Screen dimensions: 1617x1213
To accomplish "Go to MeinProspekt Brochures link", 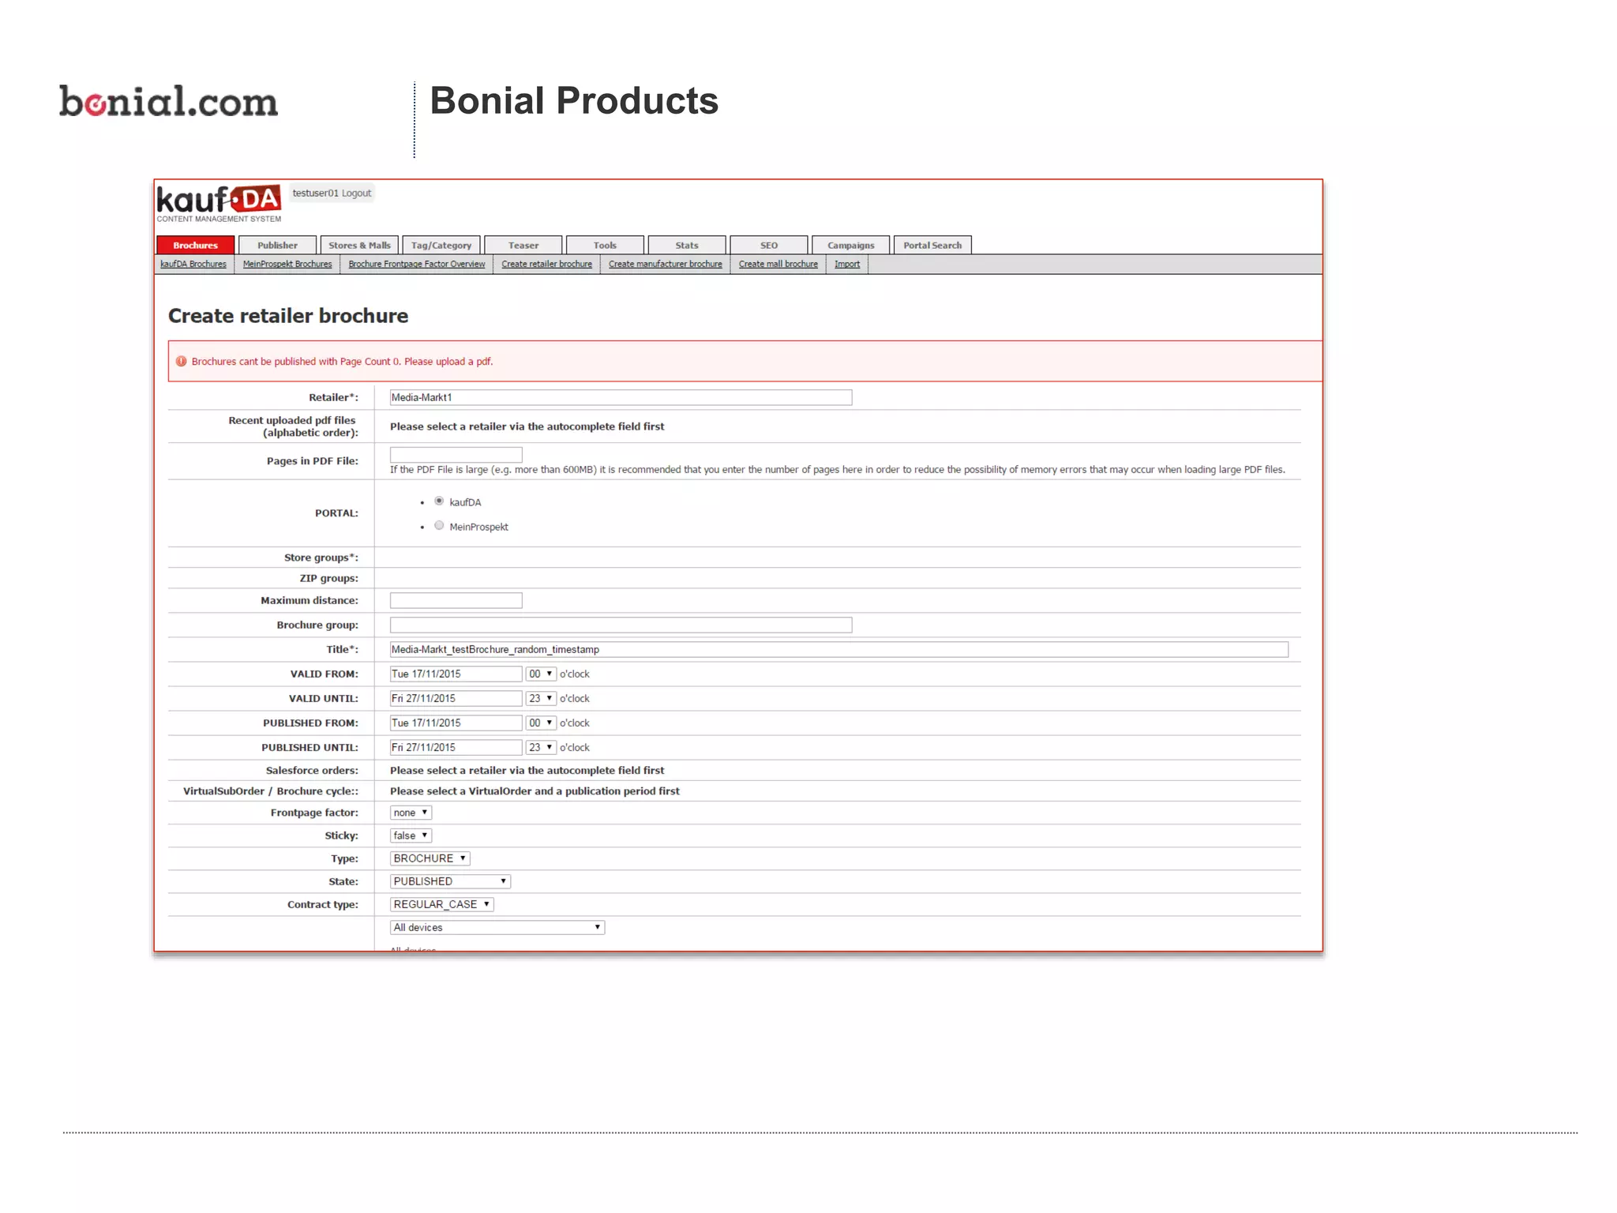I will pos(287,264).
